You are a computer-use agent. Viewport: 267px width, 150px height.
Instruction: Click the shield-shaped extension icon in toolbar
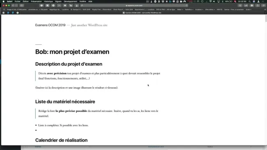point(41,5)
